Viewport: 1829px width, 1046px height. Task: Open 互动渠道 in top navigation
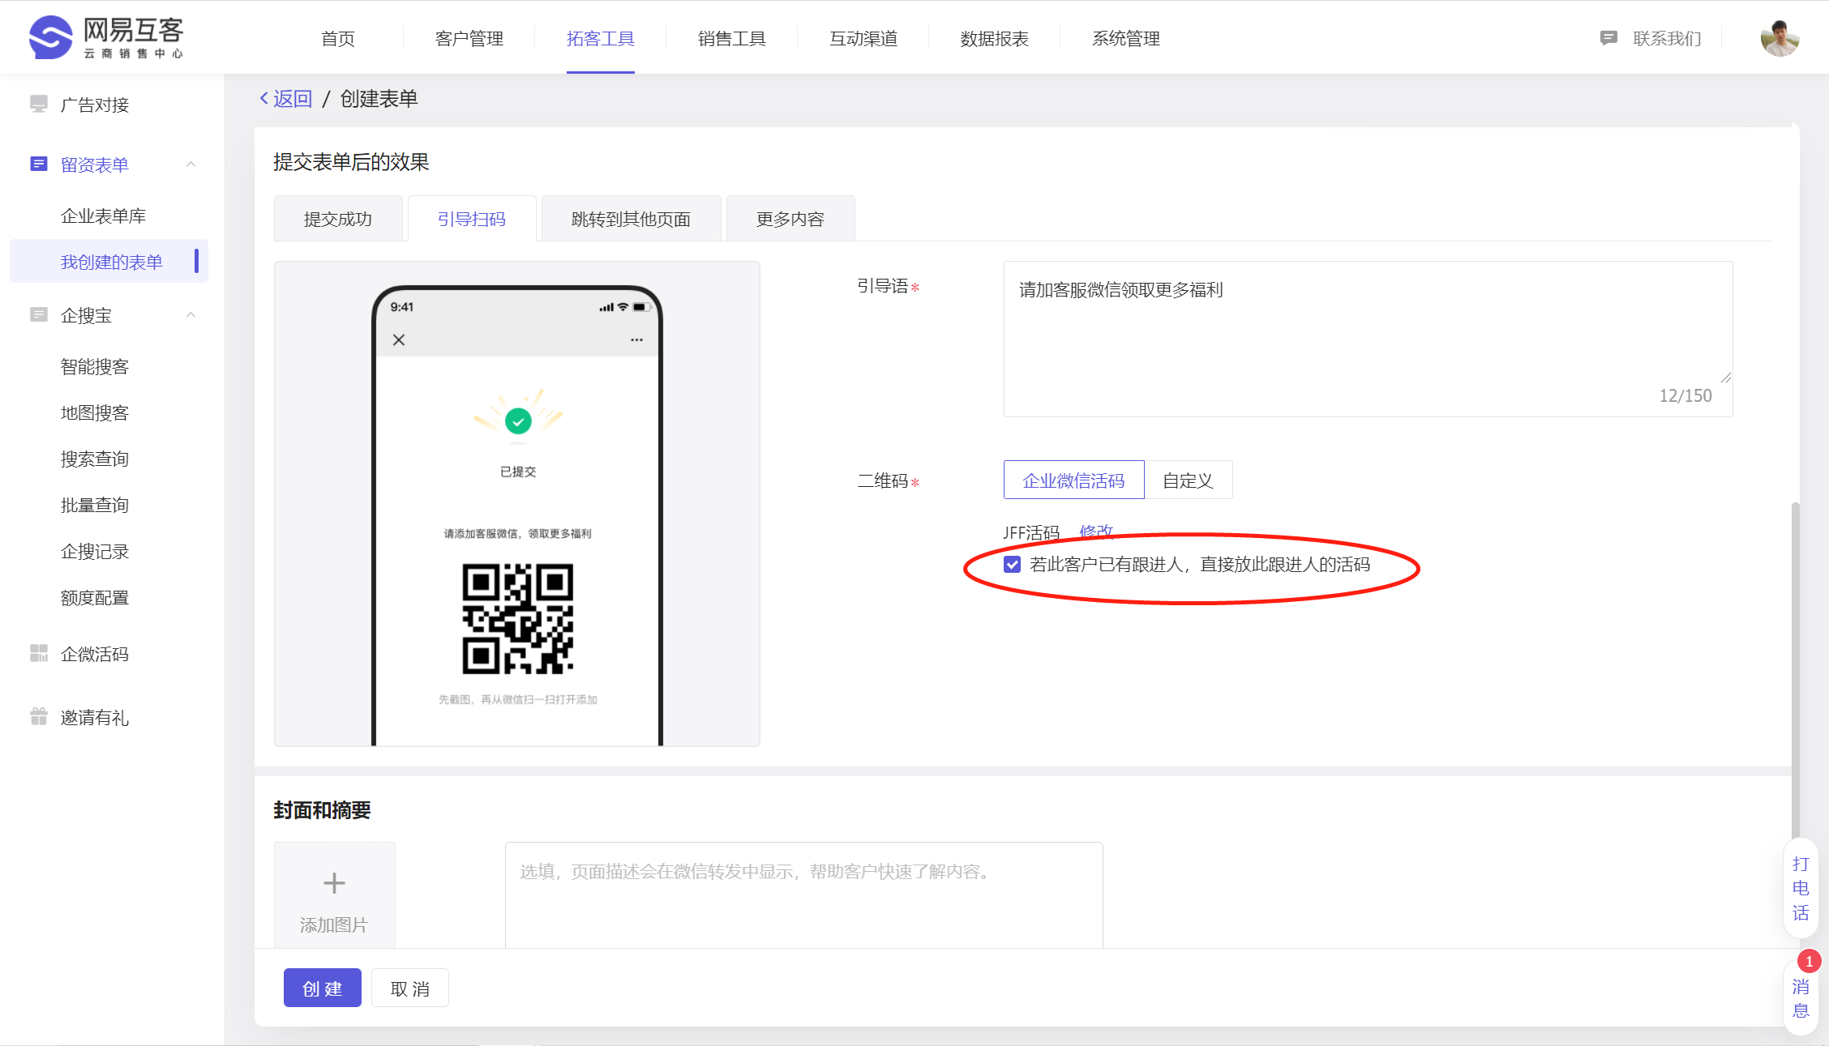(x=863, y=38)
